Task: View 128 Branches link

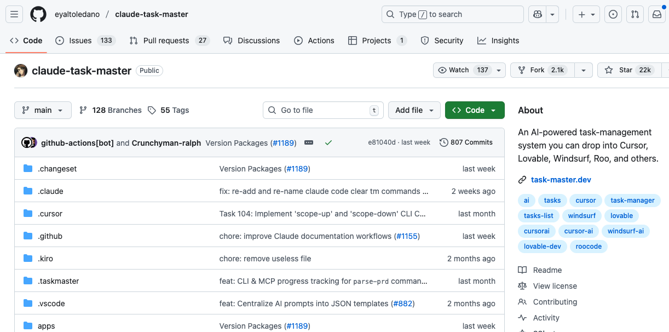Action: click(111, 110)
